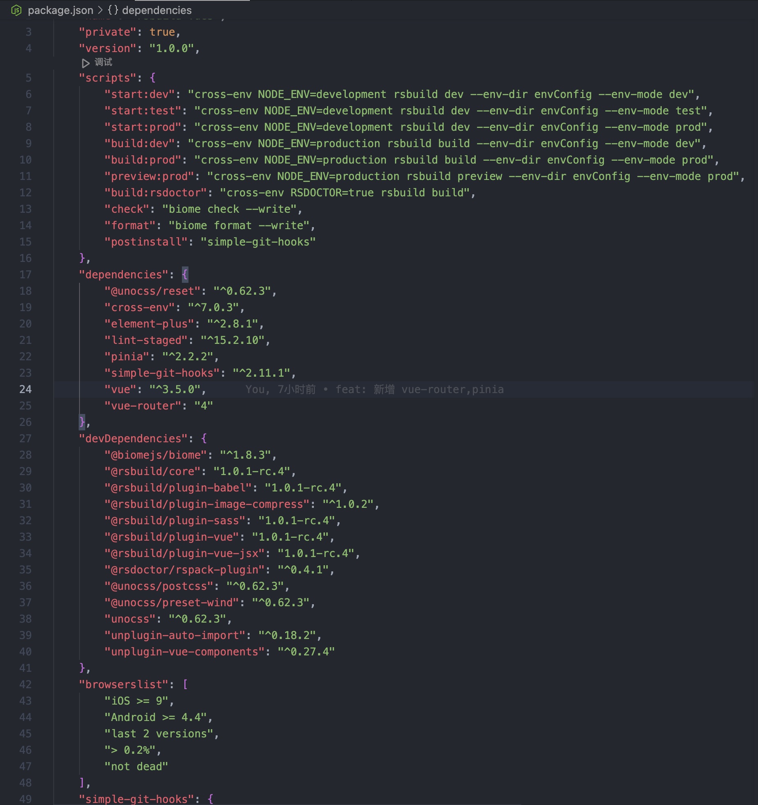Viewport: 758px width, 805px height.
Task: Click the true value on line 3
Action: 162,32
